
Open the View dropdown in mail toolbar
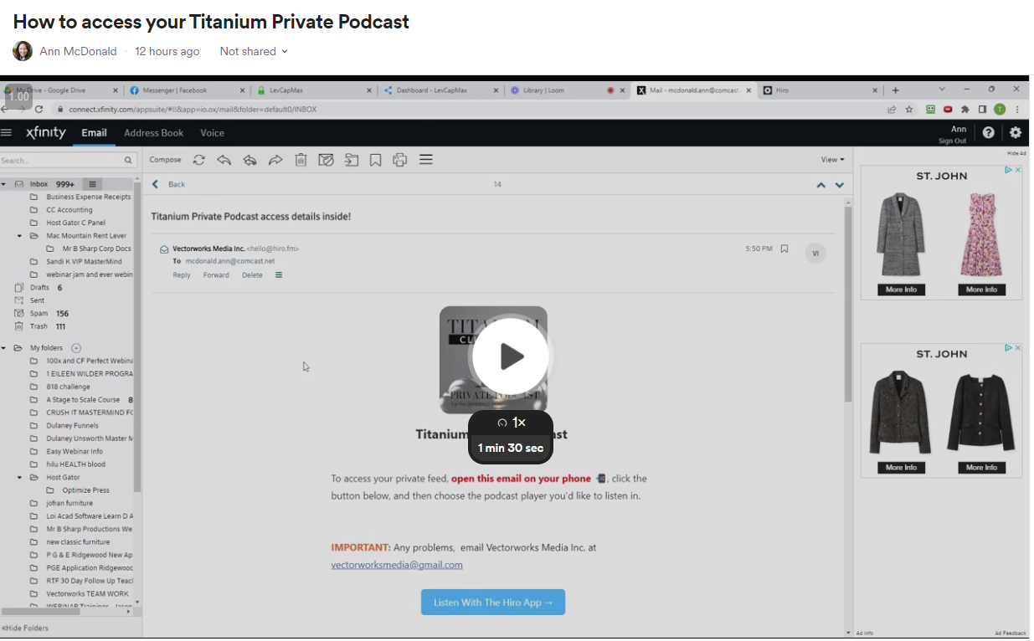click(x=833, y=159)
